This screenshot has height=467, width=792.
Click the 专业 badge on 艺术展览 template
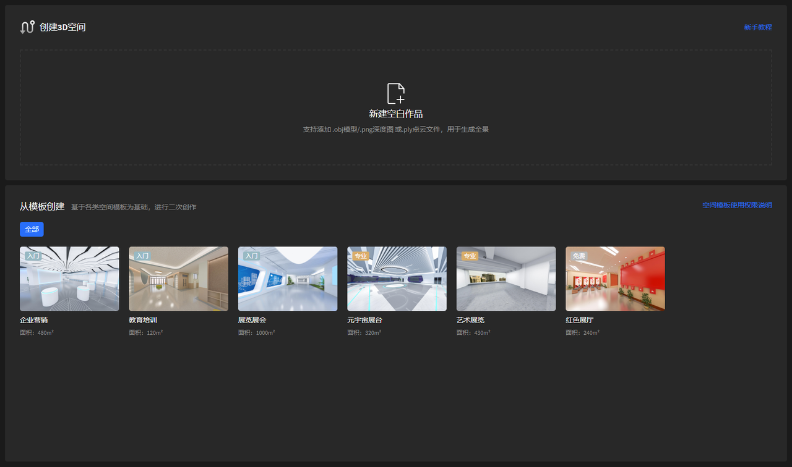click(x=470, y=256)
